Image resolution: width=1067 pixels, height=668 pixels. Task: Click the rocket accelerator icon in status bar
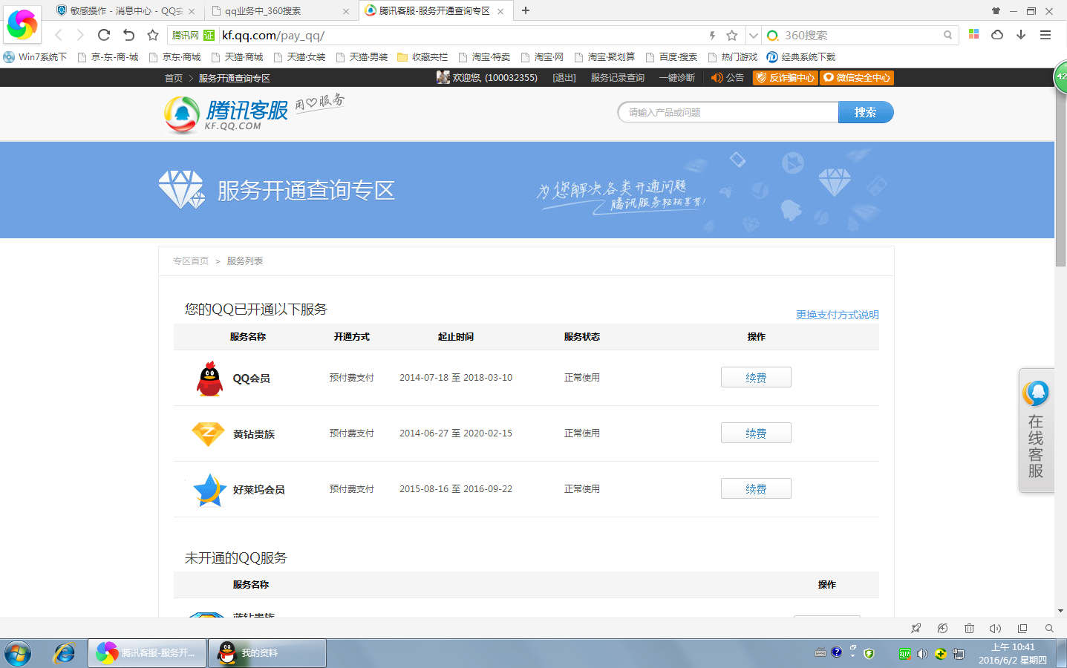(x=916, y=629)
